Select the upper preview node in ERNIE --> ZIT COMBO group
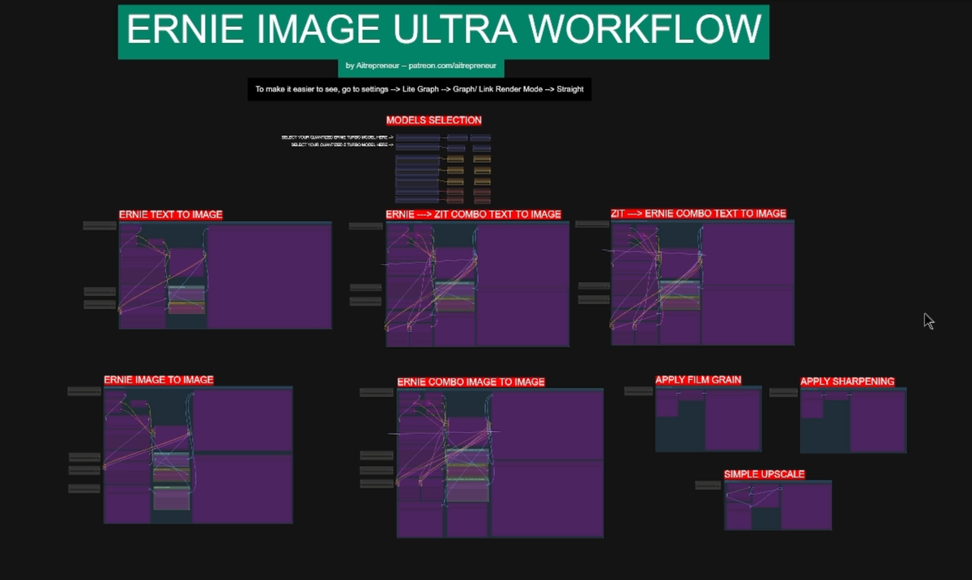 [x=522, y=256]
